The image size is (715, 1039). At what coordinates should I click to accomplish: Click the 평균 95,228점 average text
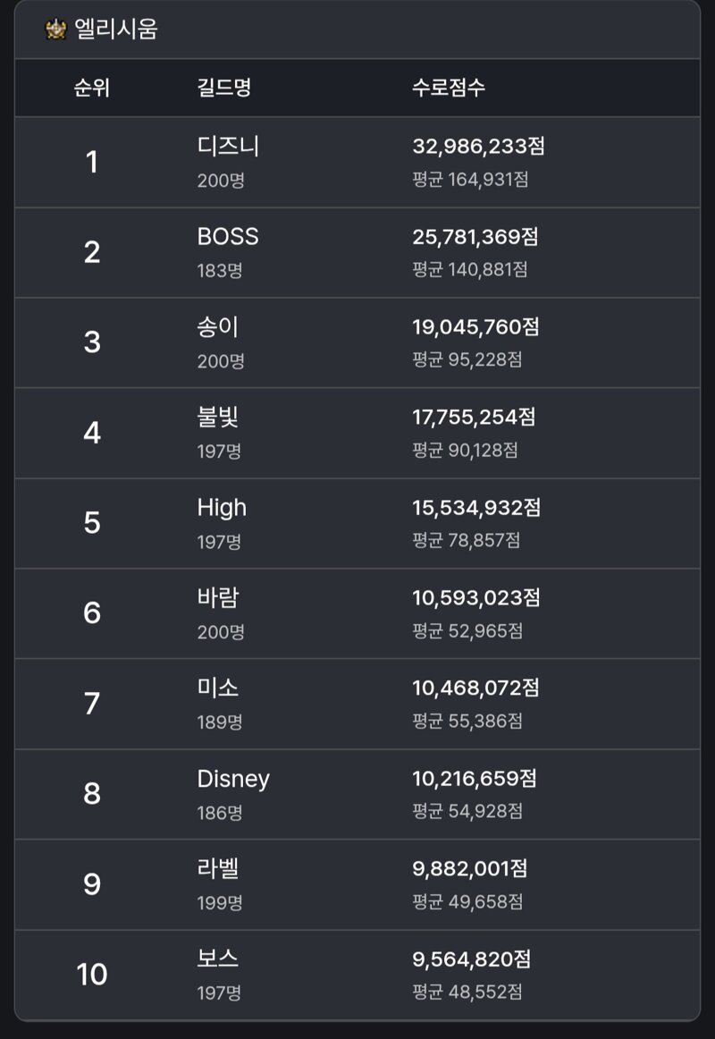467,359
